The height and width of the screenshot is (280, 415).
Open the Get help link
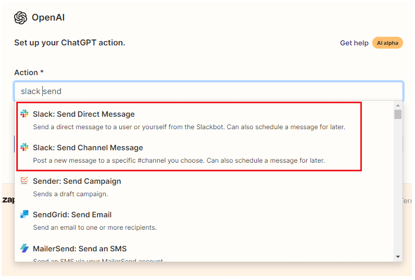[x=354, y=43]
